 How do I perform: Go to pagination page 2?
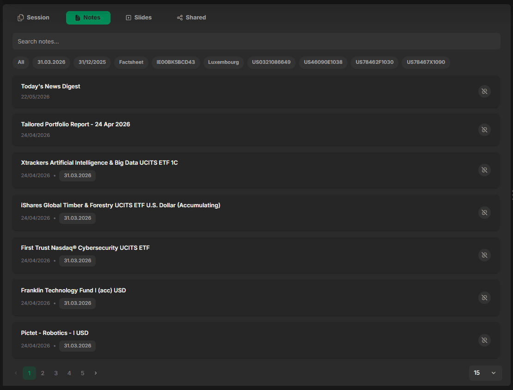click(43, 373)
